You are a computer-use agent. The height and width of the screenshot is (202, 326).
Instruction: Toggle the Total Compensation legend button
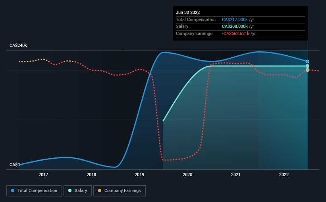(34, 191)
